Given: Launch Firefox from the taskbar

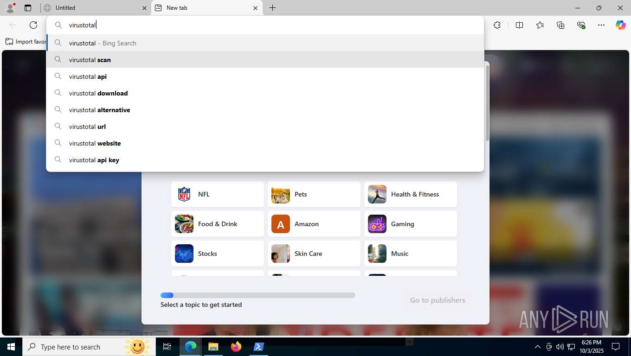Looking at the screenshot, I should pyautogui.click(x=236, y=347).
